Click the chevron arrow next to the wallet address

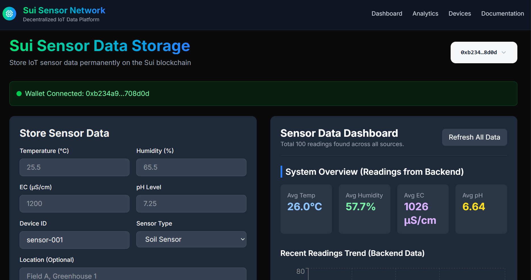pyautogui.click(x=504, y=52)
